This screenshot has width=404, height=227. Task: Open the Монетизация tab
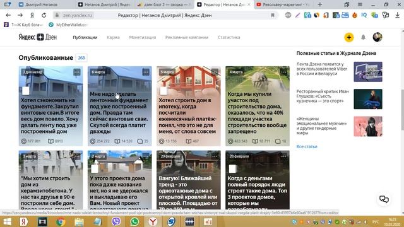143,37
